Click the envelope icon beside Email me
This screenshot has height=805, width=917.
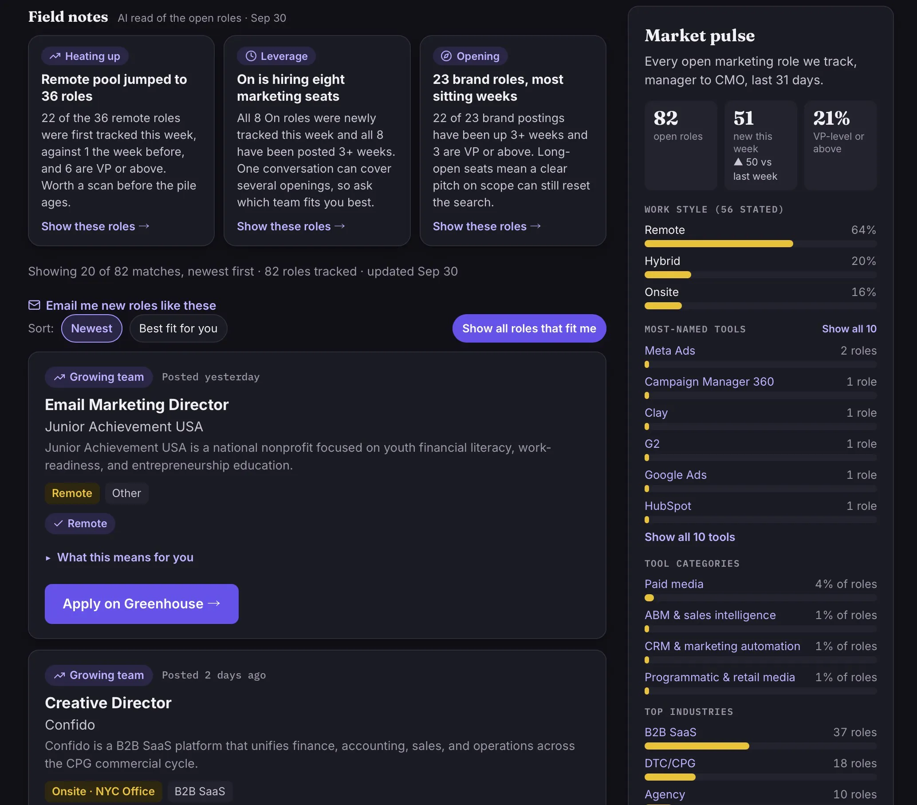tap(34, 305)
